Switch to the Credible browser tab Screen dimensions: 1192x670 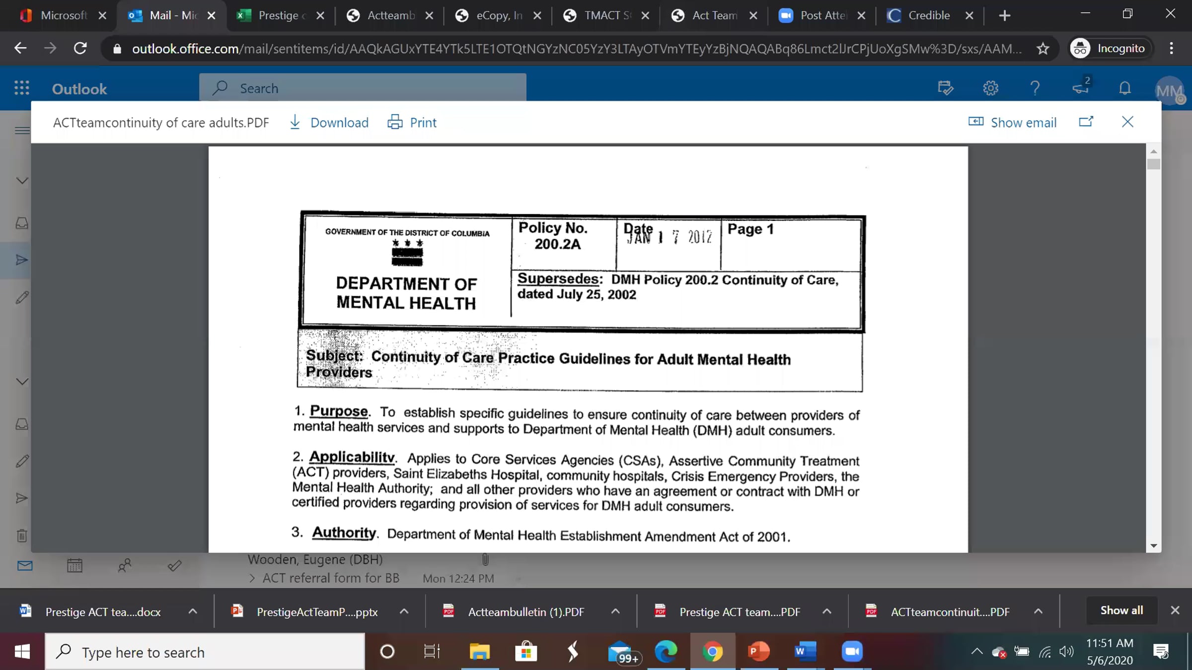tap(929, 15)
